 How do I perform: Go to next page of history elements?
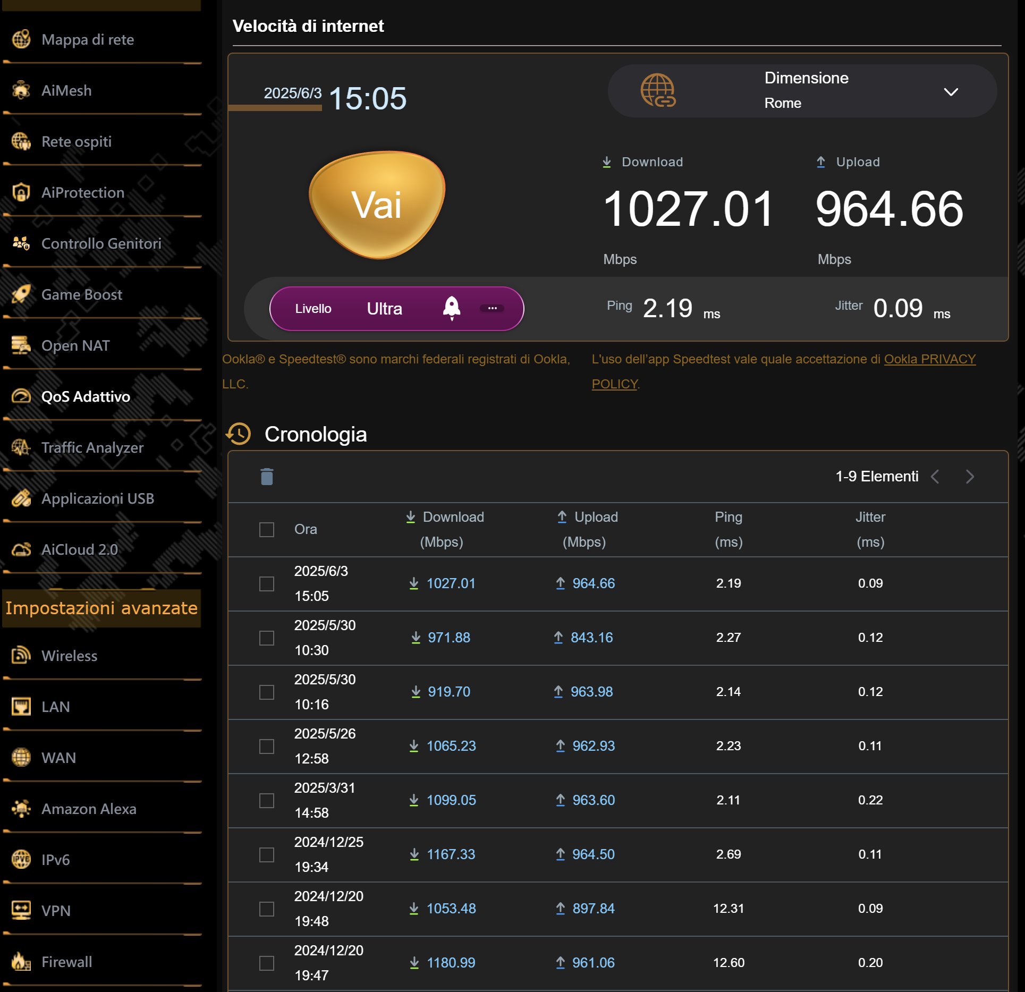(970, 477)
